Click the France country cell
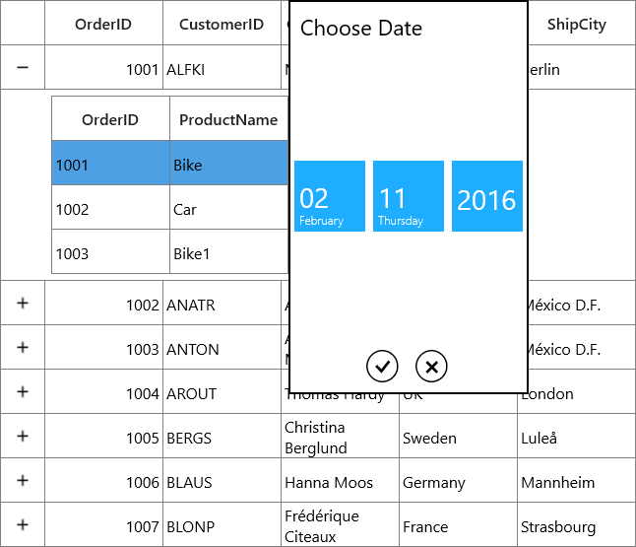 pos(459,524)
